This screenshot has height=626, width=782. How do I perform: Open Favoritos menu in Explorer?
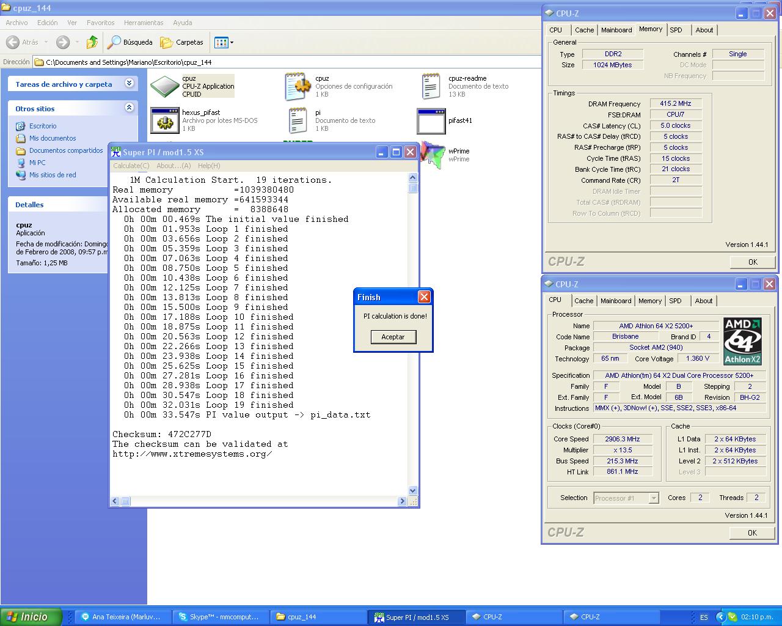coord(100,23)
